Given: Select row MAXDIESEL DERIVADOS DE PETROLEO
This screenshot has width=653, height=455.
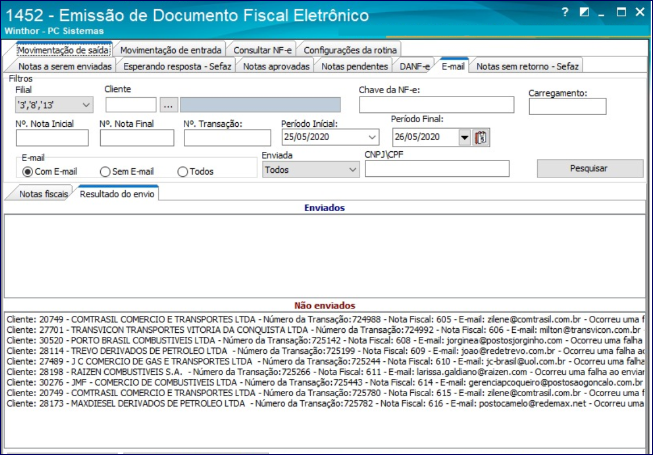Looking at the screenshot, I should 325,403.
